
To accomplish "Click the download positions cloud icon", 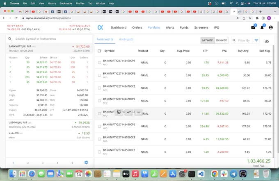I will (x=267, y=41).
